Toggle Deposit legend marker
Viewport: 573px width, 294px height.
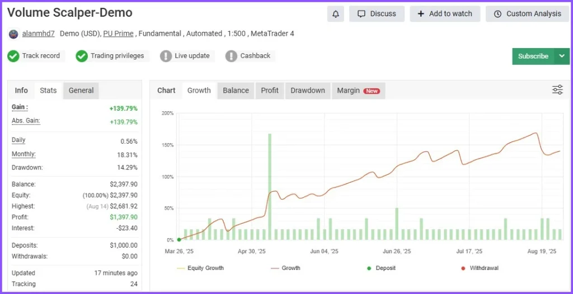point(381,268)
